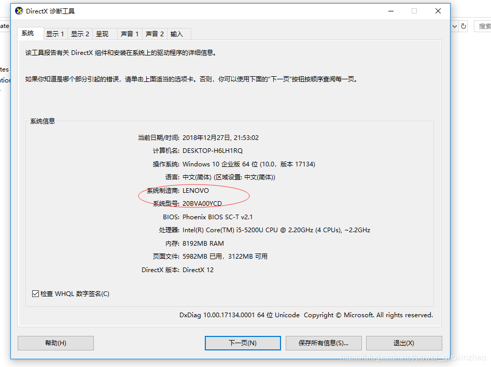Close the DirectX 诊断工具 window
This screenshot has width=491, height=367.
438,11
